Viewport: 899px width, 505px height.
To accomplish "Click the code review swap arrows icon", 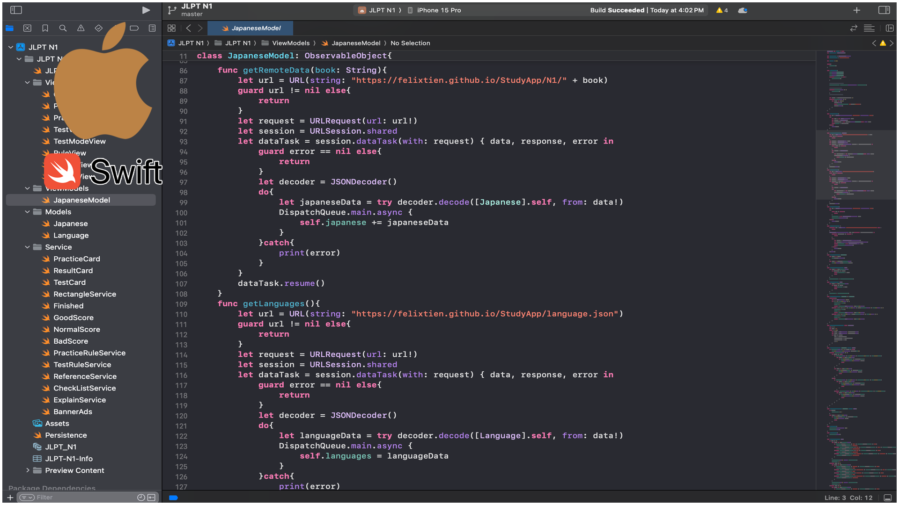I will [854, 28].
